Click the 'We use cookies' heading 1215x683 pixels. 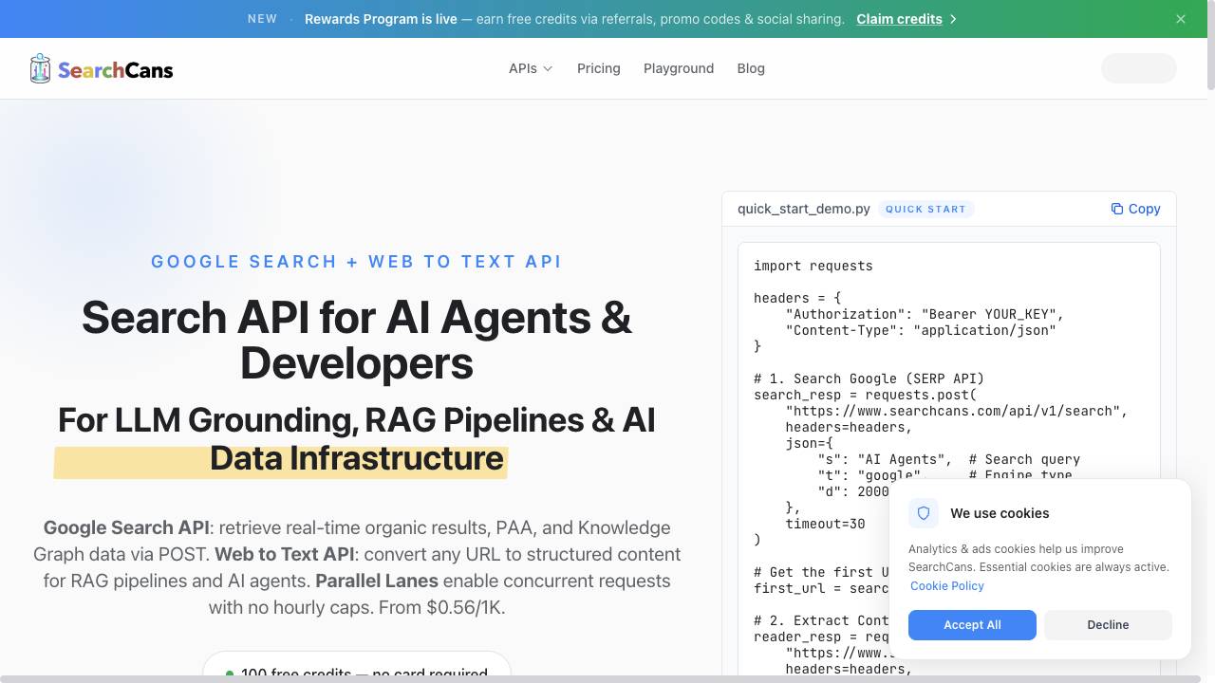coord(1000,513)
